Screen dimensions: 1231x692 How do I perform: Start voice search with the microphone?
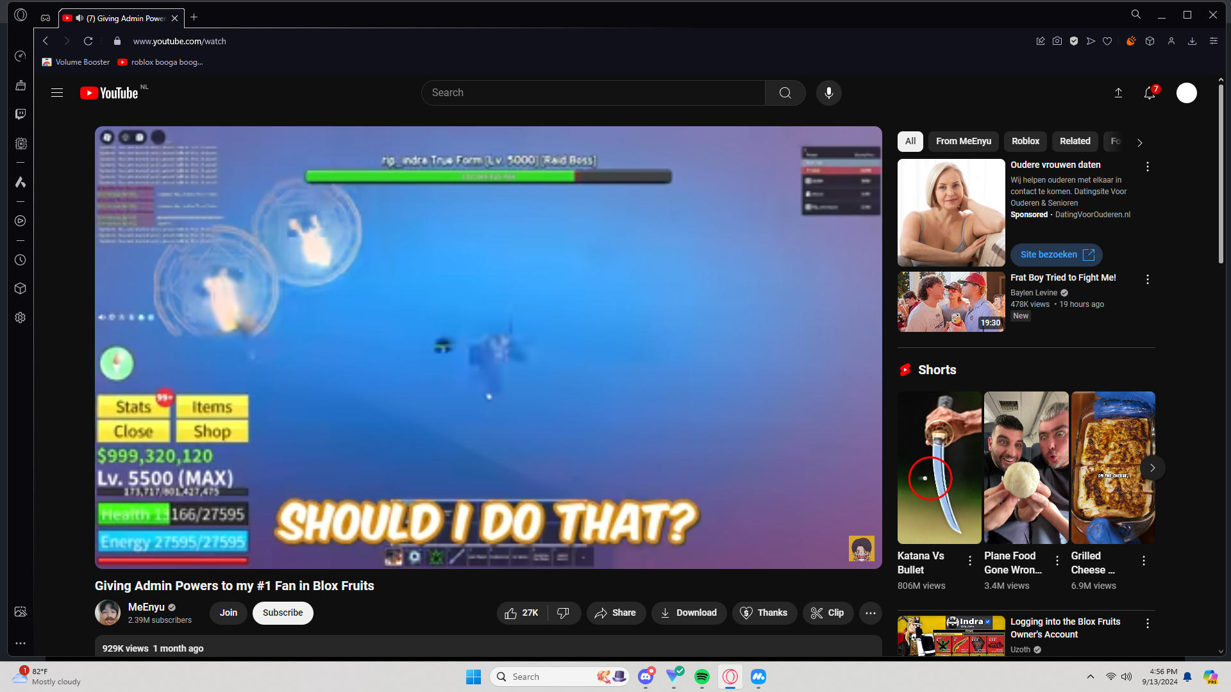pyautogui.click(x=829, y=93)
